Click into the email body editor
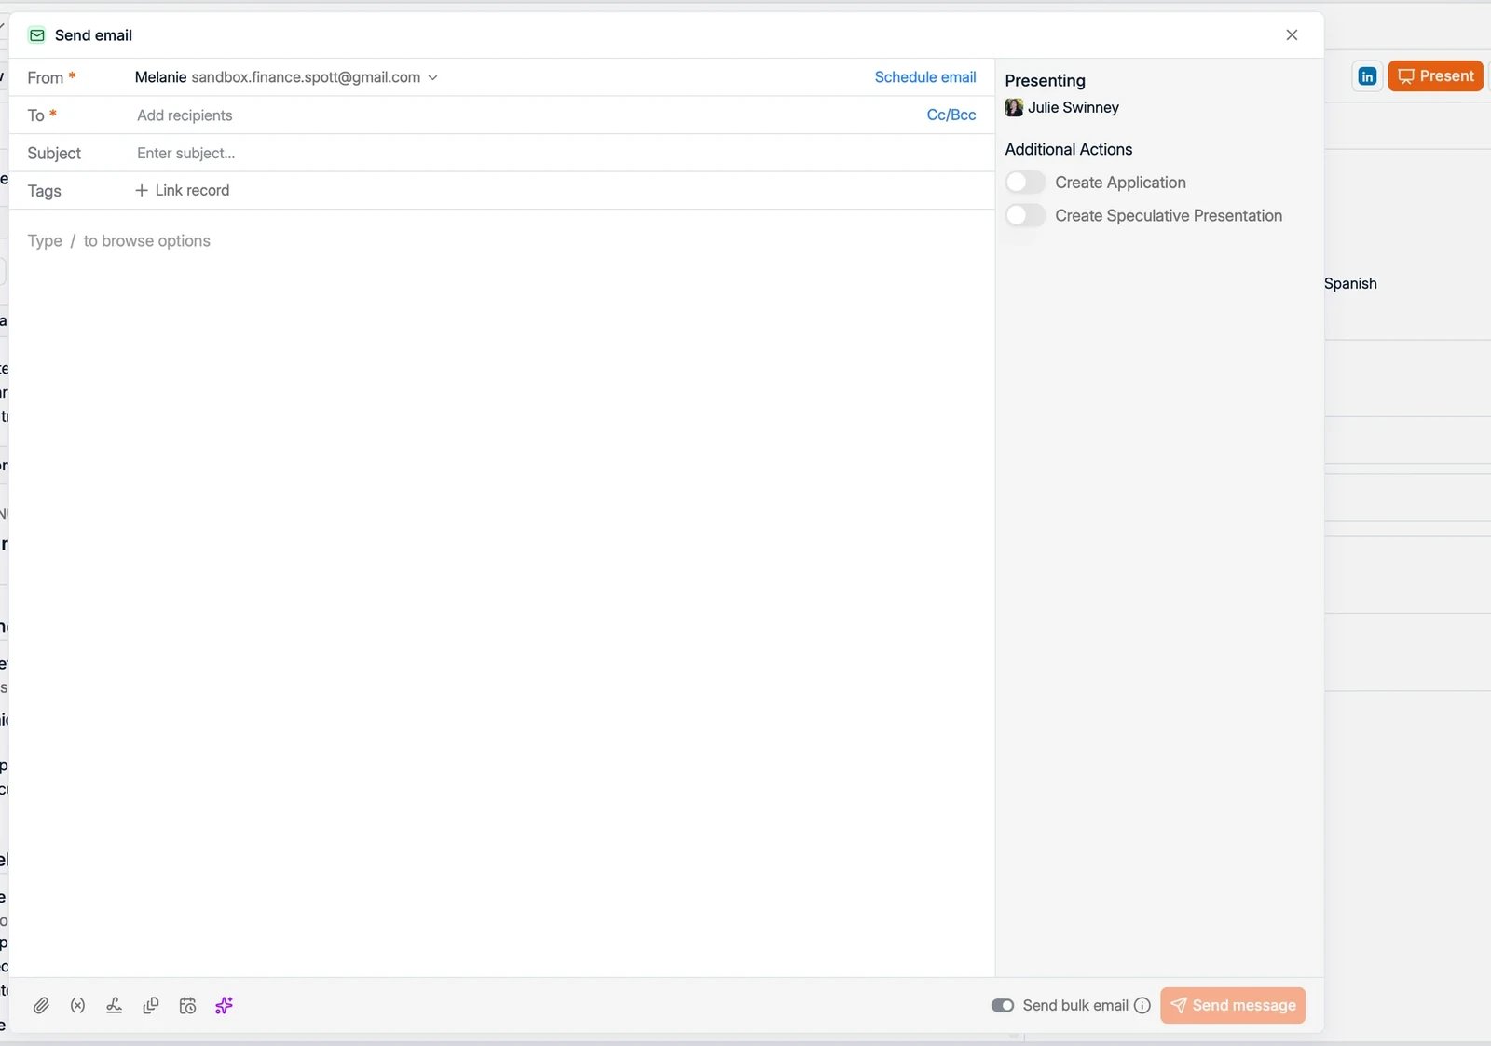 coord(501,592)
